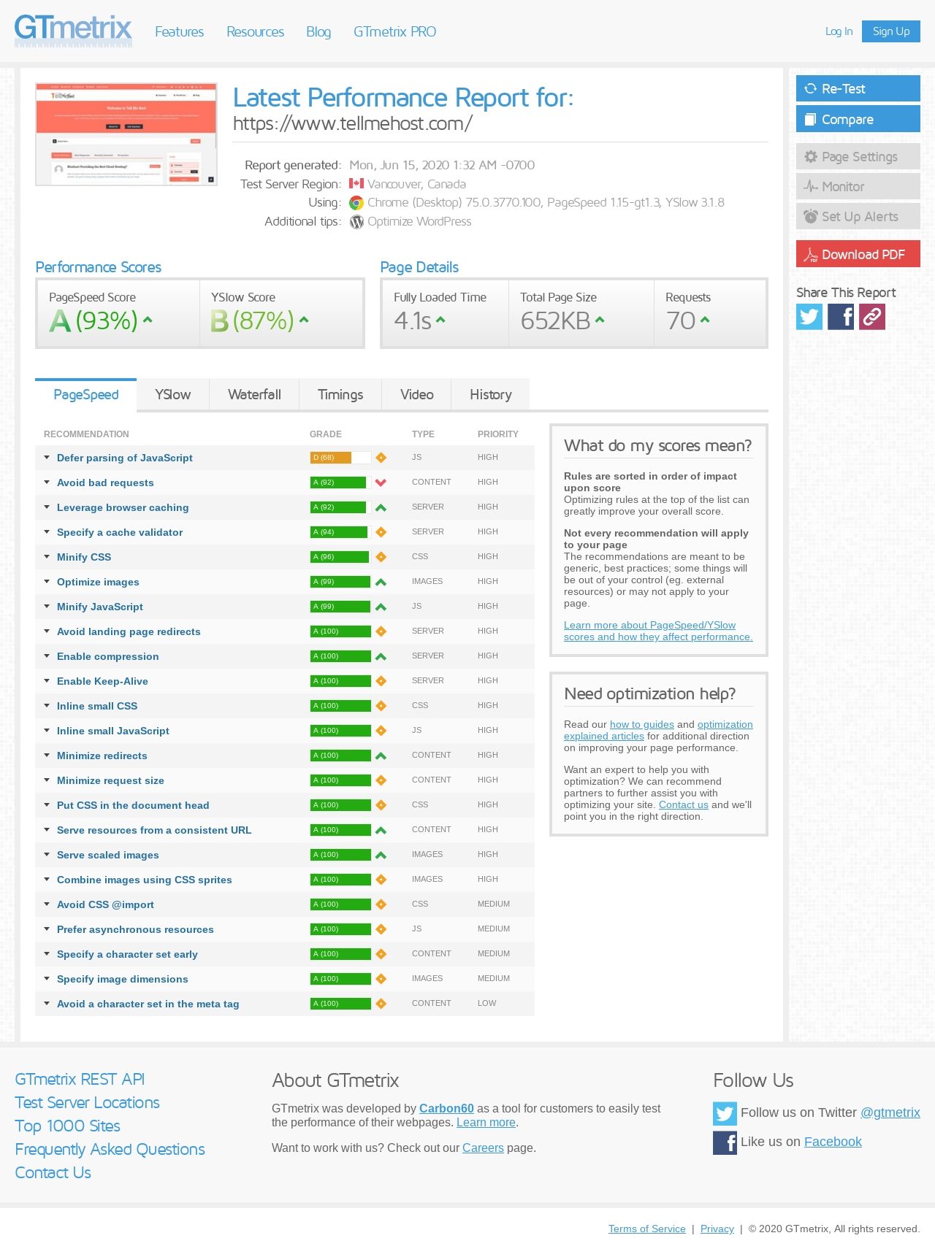Share report via Facebook icon
935x1249 pixels.
[841, 317]
